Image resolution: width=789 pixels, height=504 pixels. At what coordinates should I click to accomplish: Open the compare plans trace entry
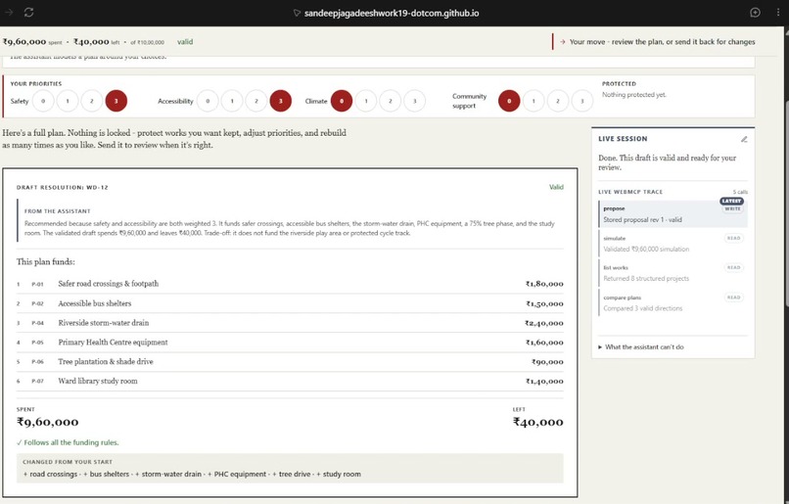(673, 302)
